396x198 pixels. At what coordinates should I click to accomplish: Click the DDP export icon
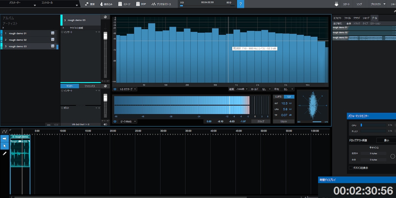coord(138,4)
